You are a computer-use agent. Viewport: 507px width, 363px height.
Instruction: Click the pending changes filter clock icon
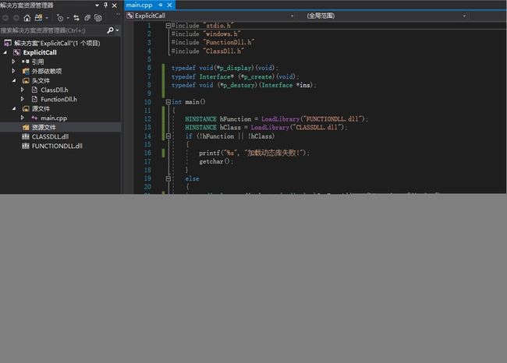point(60,18)
